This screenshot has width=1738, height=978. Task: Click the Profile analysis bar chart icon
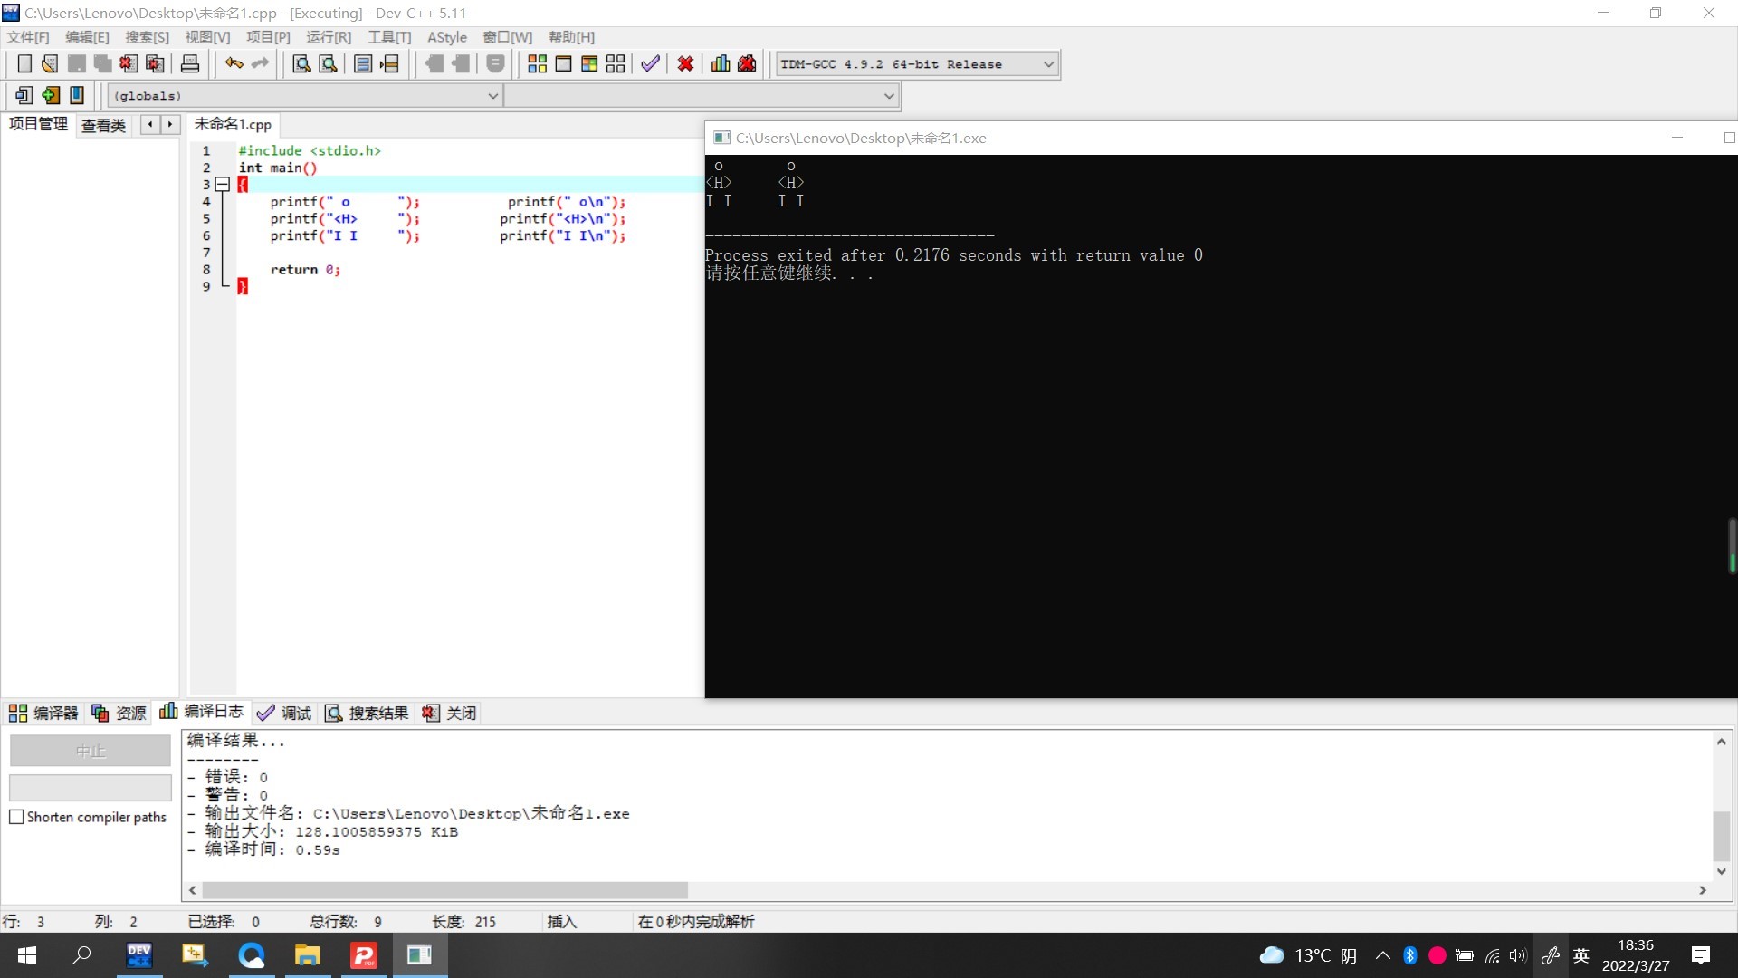click(721, 63)
